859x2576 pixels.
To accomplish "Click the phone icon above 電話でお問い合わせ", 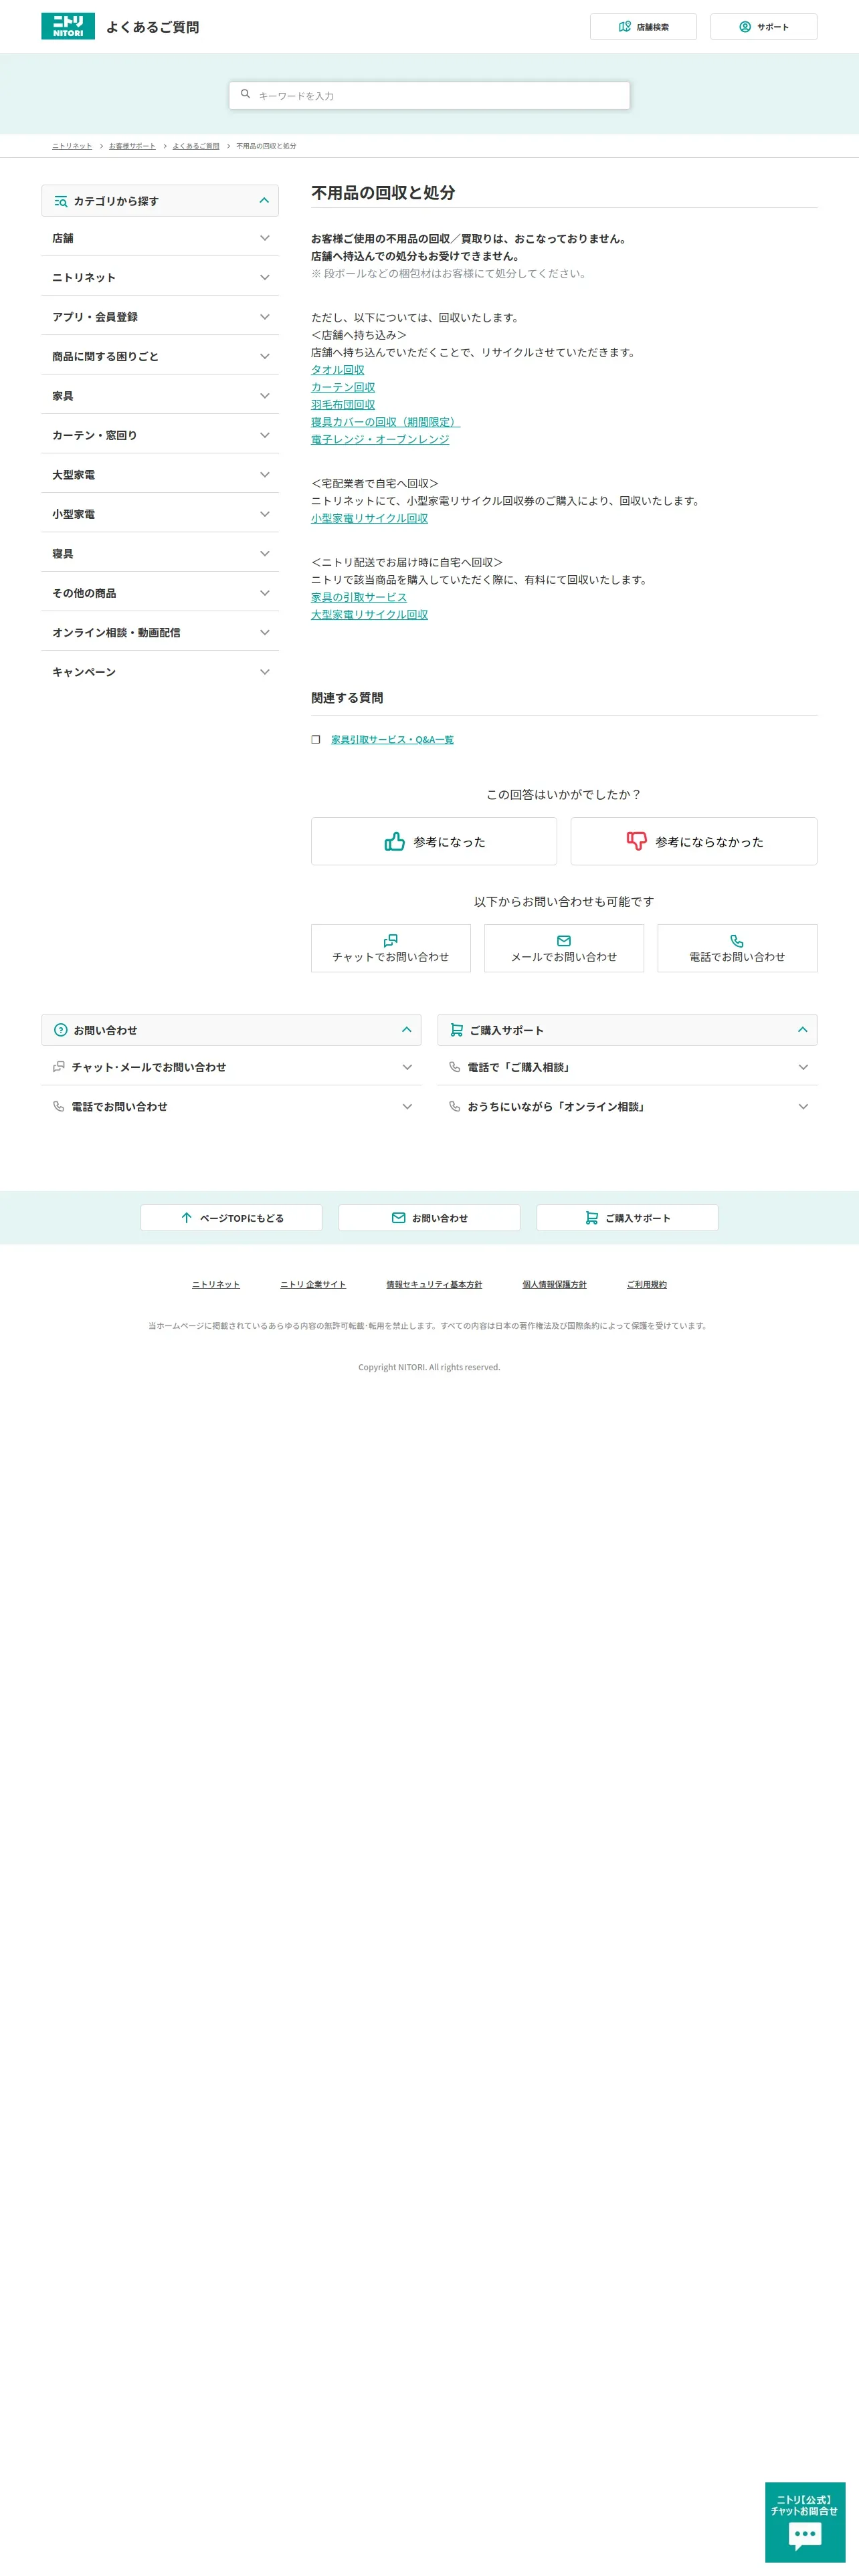I will (737, 940).
